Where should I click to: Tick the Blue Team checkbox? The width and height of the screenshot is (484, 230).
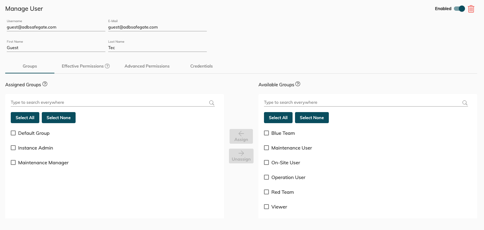click(266, 133)
